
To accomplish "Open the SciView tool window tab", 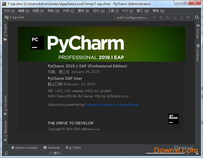I will point(198,32).
